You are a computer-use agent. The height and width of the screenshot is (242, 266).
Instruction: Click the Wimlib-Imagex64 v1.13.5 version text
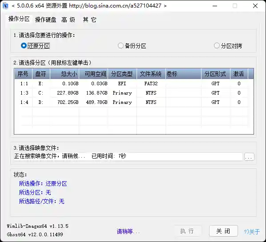[x=37, y=226]
